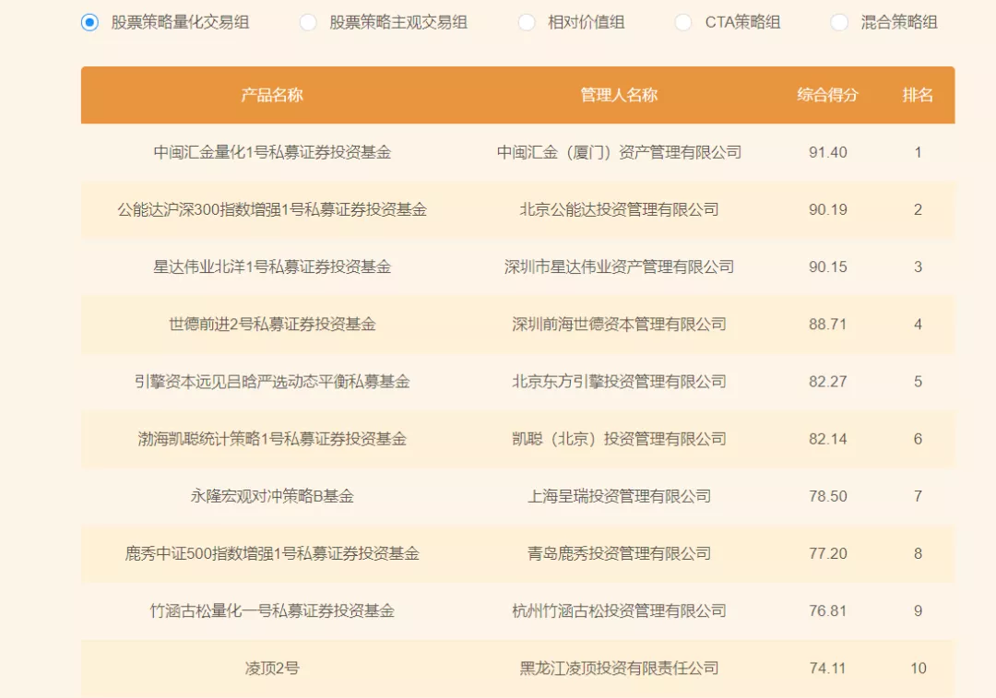The height and width of the screenshot is (698, 996).
Task: Click the score 91.40
Action: (x=827, y=152)
